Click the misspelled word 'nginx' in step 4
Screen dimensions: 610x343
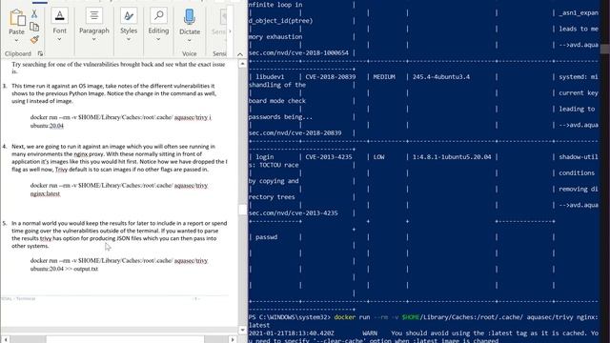coord(80,154)
